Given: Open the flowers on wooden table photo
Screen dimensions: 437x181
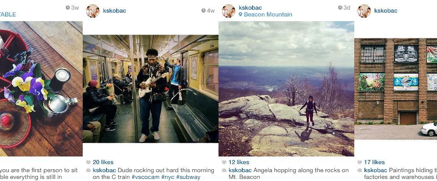Looking at the screenshot, I should coord(41,89).
